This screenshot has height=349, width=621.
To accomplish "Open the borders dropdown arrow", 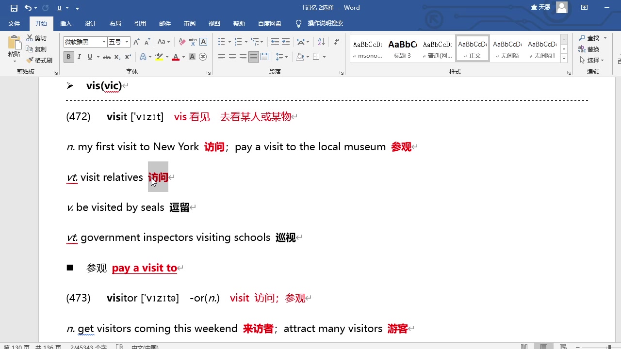I will pos(324,57).
